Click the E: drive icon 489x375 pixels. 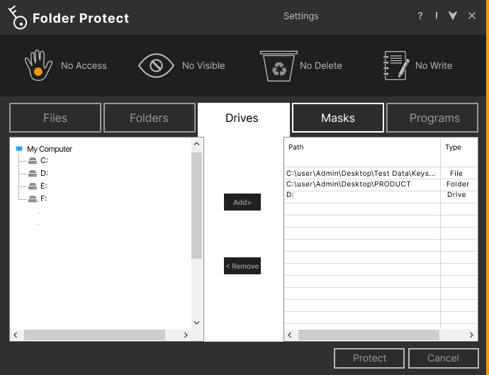click(33, 186)
